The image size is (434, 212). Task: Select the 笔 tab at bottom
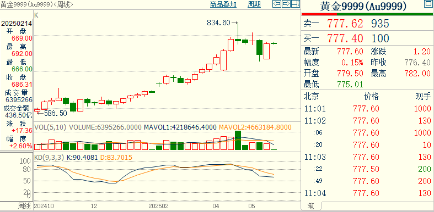311,206
